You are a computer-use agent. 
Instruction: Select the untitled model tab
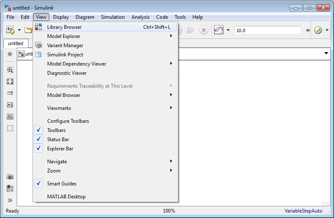15,43
